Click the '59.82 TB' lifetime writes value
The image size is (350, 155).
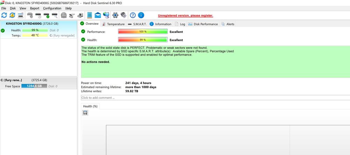[x=132, y=91]
